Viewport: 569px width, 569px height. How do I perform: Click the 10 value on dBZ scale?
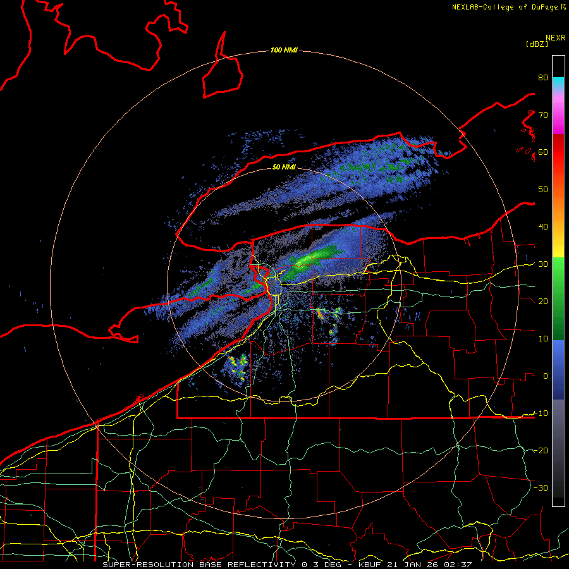[x=543, y=339]
